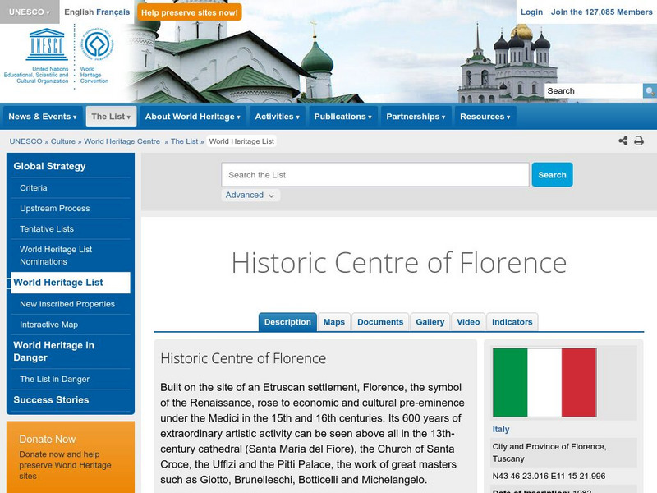
Task: Switch to the Maps tab
Action: (x=333, y=322)
